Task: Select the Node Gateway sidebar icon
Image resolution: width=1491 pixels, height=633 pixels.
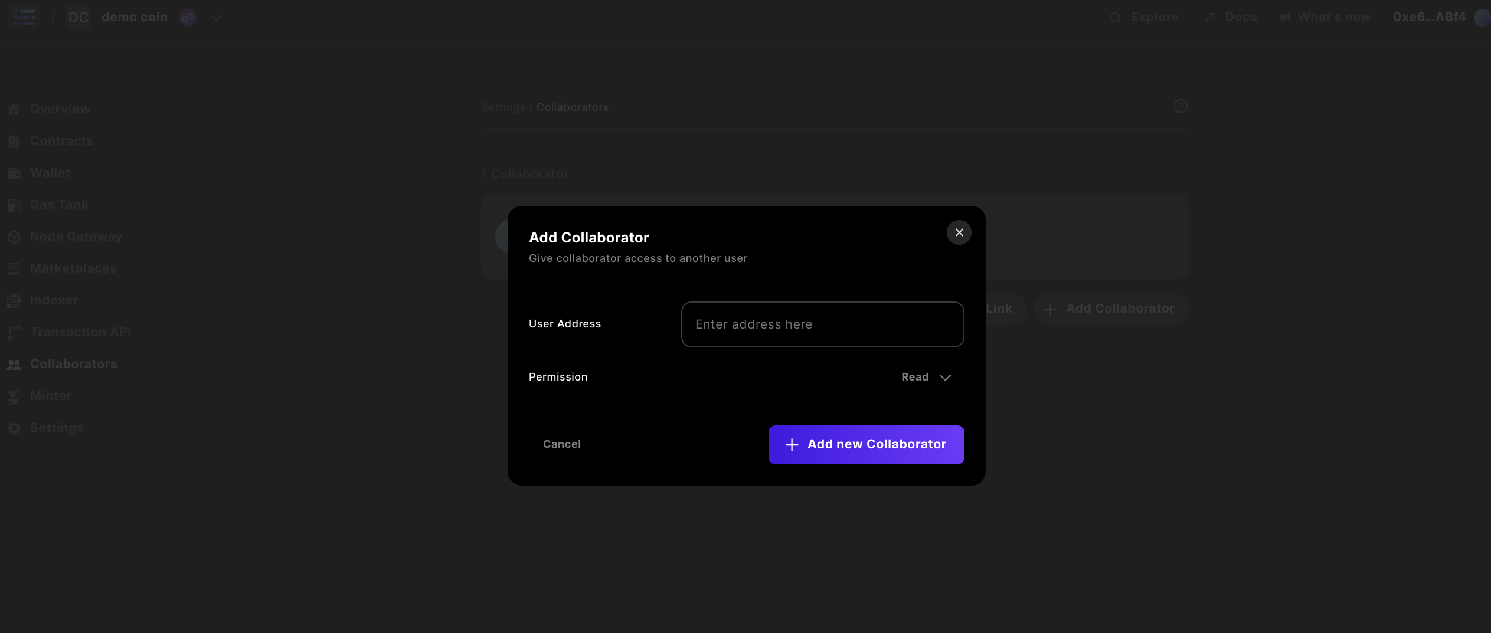Action: (x=14, y=237)
